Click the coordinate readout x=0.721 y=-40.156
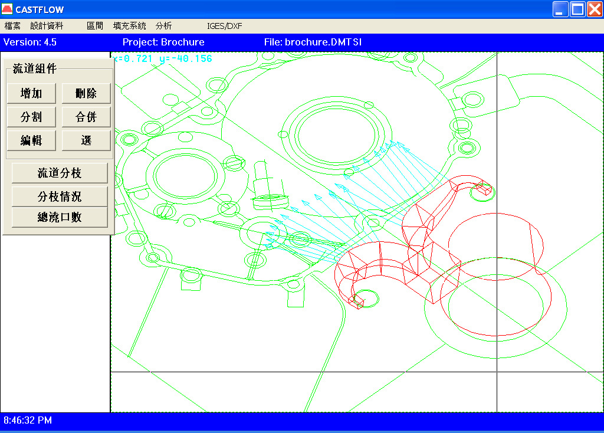The width and height of the screenshot is (604, 433). [x=163, y=58]
